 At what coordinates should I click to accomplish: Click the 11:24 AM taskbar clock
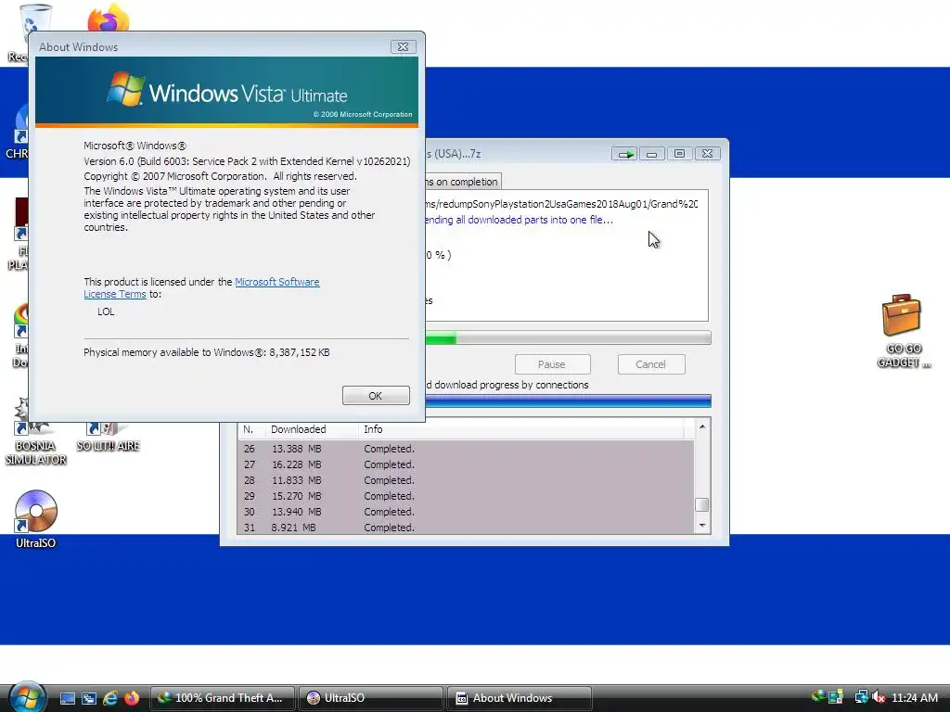click(x=915, y=698)
